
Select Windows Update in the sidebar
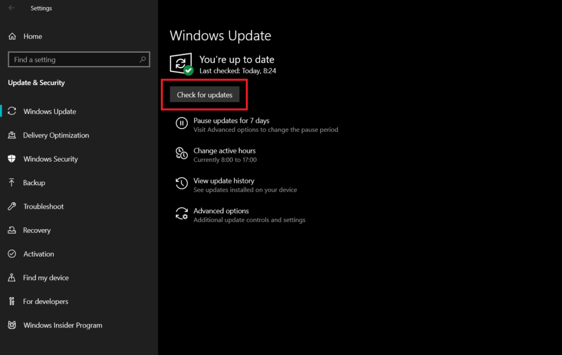point(50,111)
